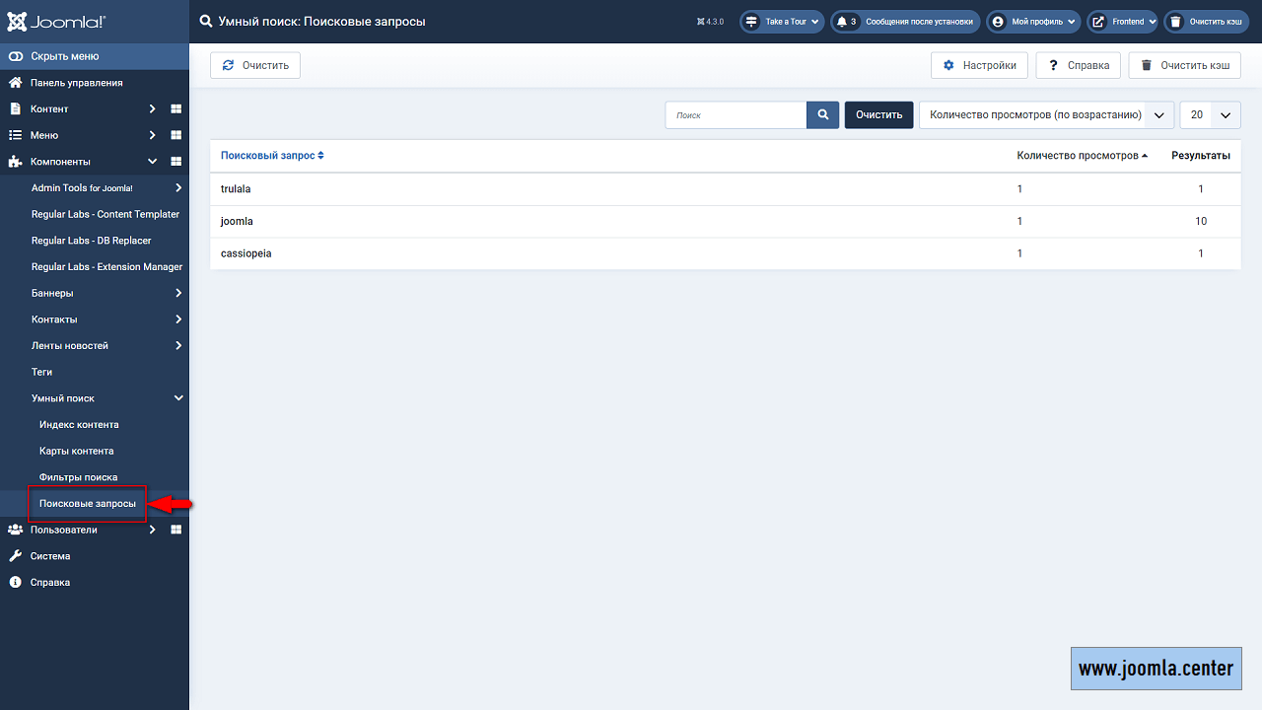Open the list limit 20 dropdown
The image size is (1262, 710).
click(x=1210, y=115)
